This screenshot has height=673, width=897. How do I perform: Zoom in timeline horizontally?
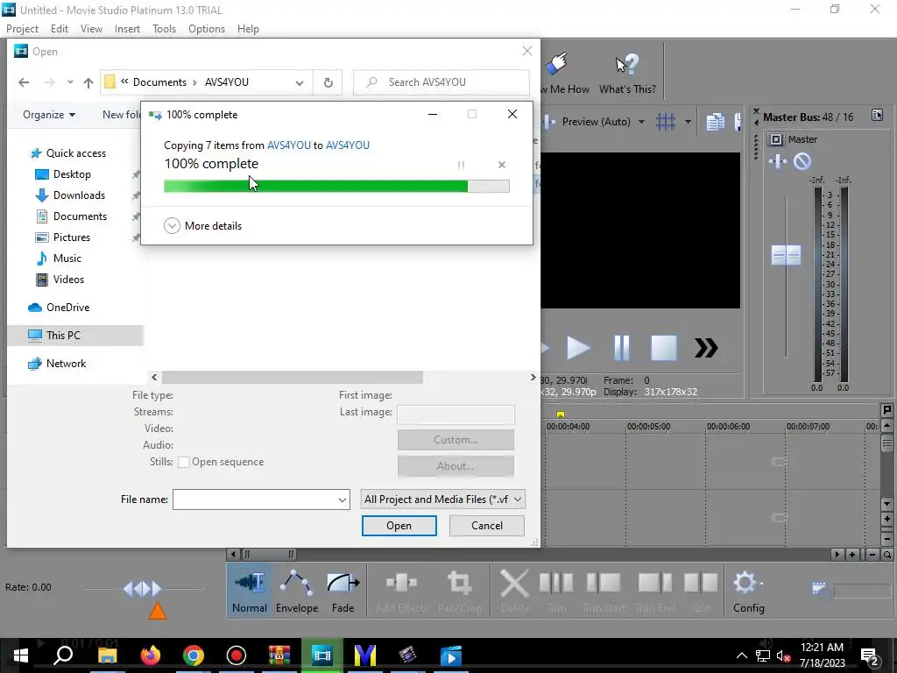pos(852,554)
